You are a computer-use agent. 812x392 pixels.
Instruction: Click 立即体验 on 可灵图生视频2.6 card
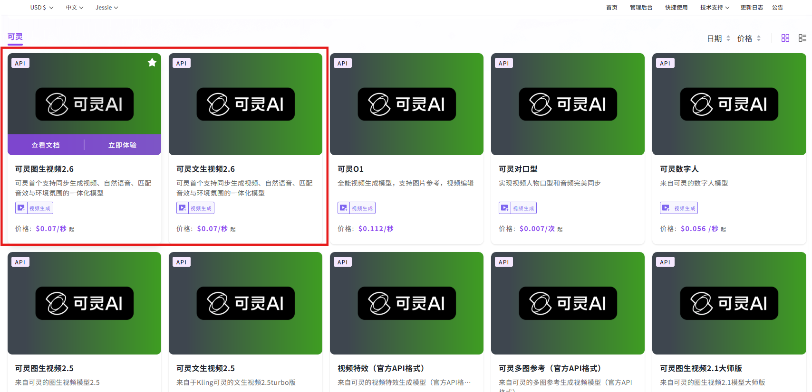tap(123, 145)
